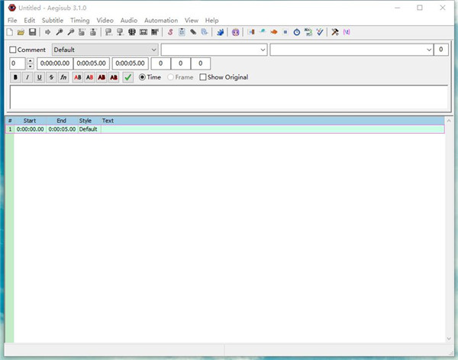Image resolution: width=458 pixels, height=360 pixels.
Task: Select the Time radio button
Action: pos(143,77)
